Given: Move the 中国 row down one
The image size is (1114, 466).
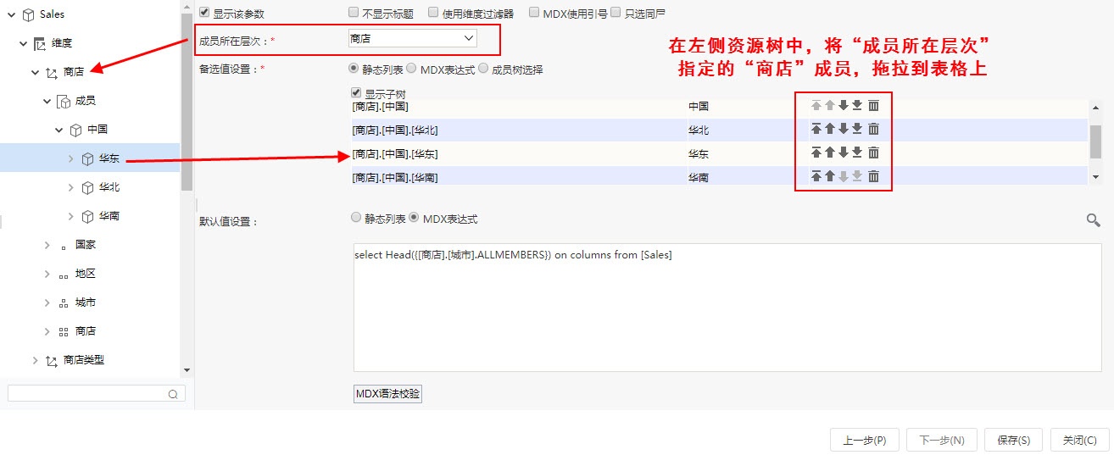Looking at the screenshot, I should tap(843, 105).
